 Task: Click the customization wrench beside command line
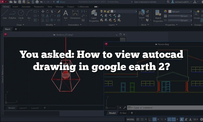(125, 107)
